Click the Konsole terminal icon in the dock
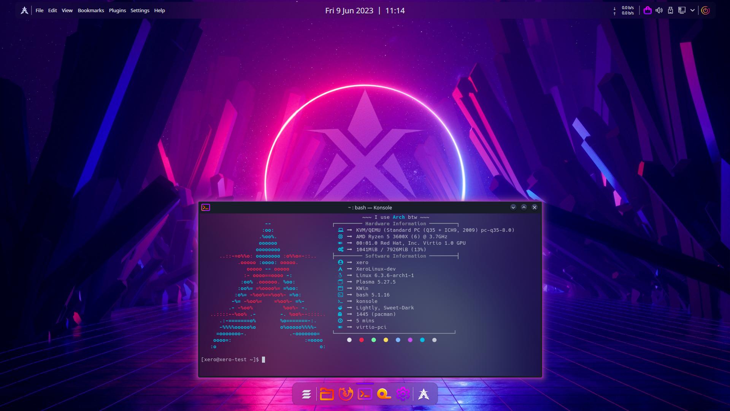This screenshot has width=730, height=411. coord(365,394)
